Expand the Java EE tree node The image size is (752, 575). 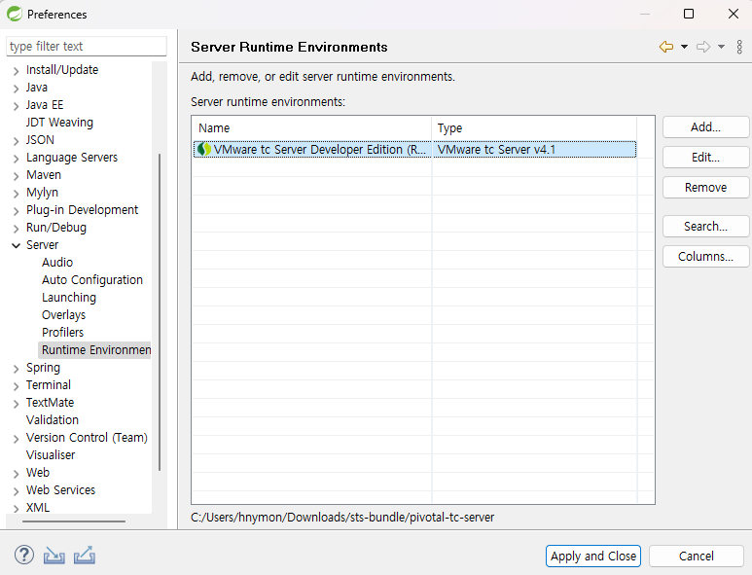pyautogui.click(x=16, y=106)
